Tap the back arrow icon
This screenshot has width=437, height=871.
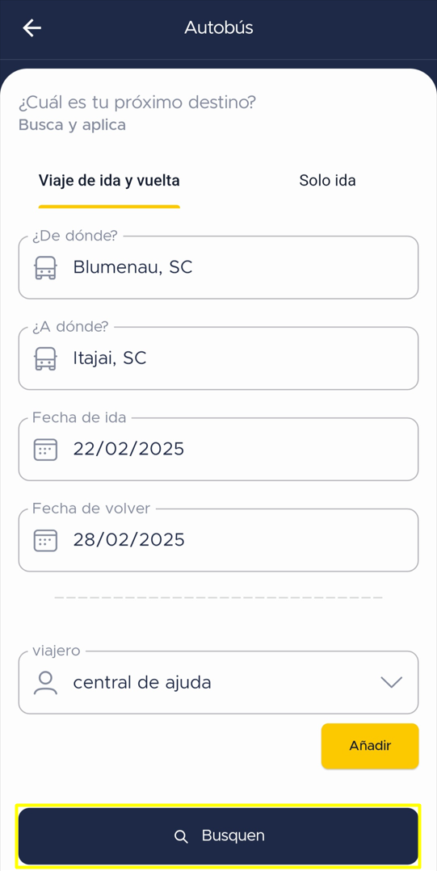coord(32,27)
